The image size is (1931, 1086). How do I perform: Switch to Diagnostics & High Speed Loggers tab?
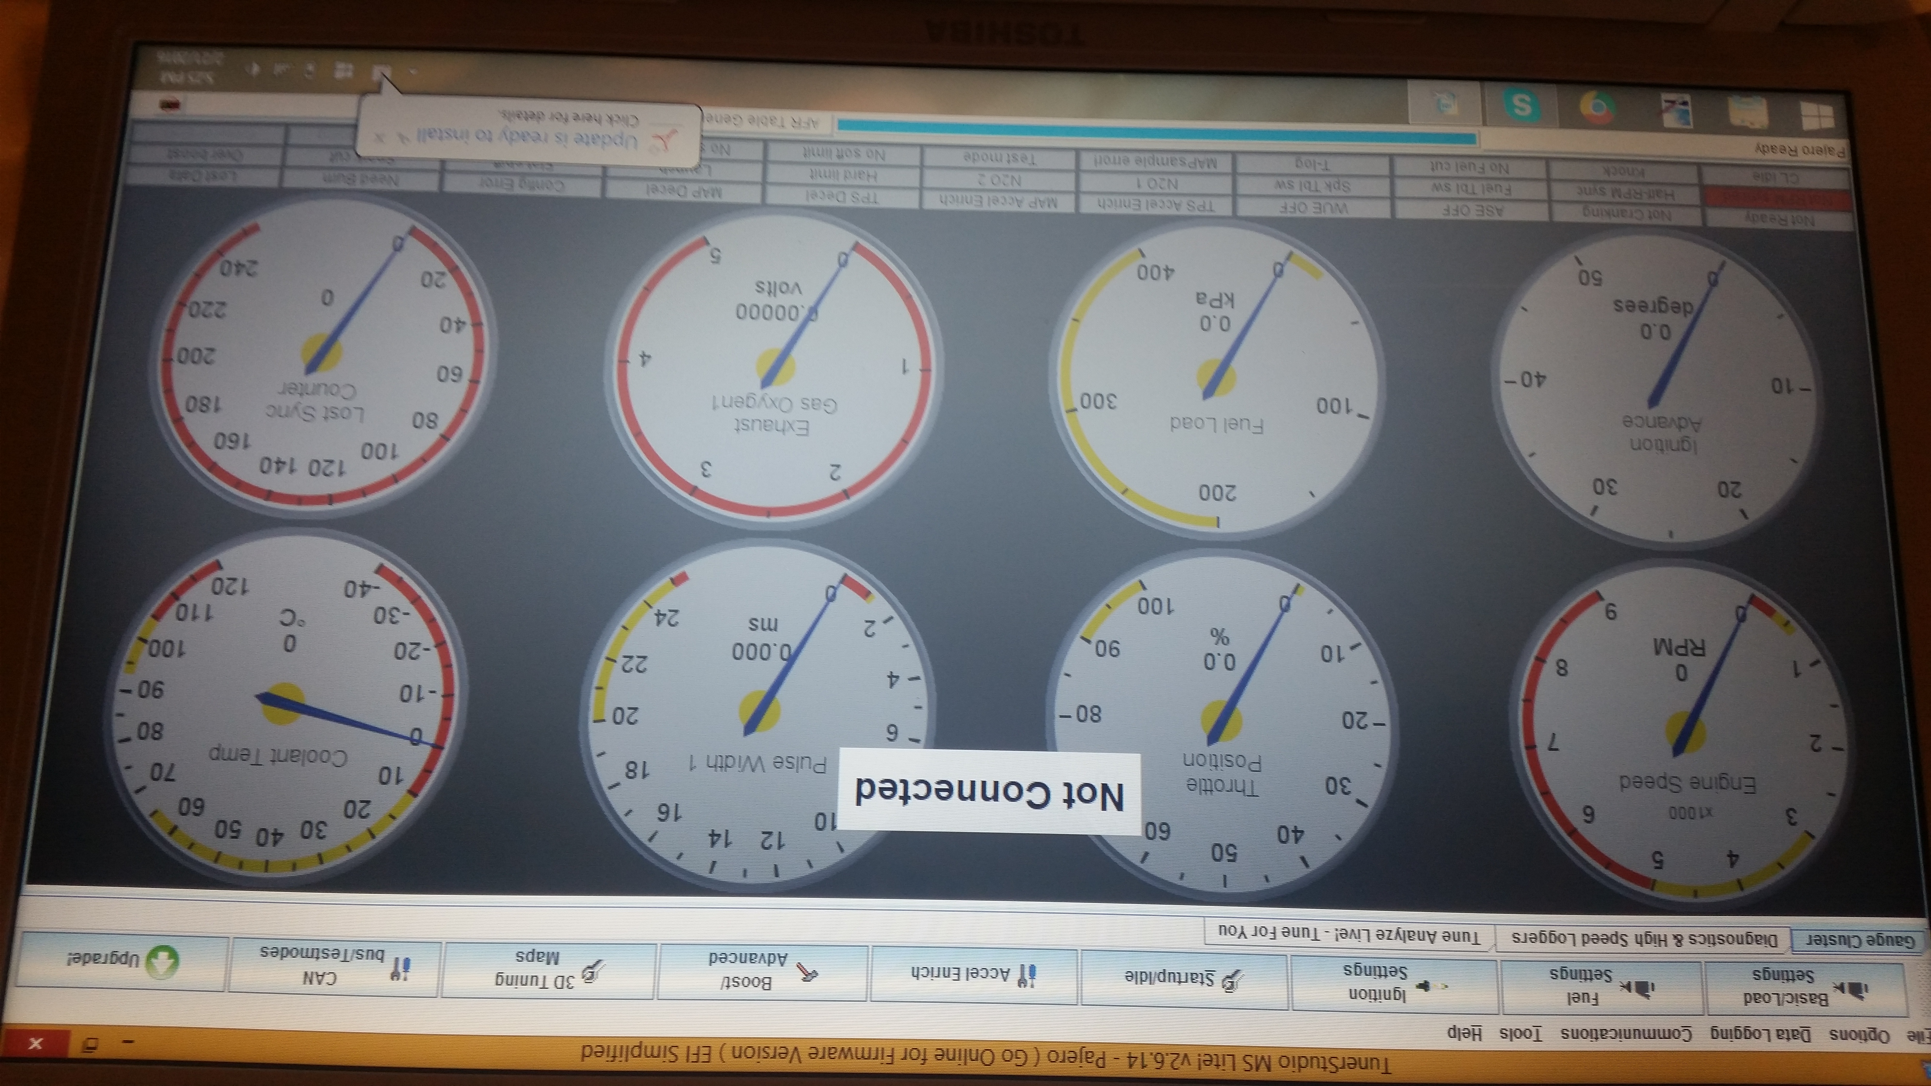click(1643, 939)
